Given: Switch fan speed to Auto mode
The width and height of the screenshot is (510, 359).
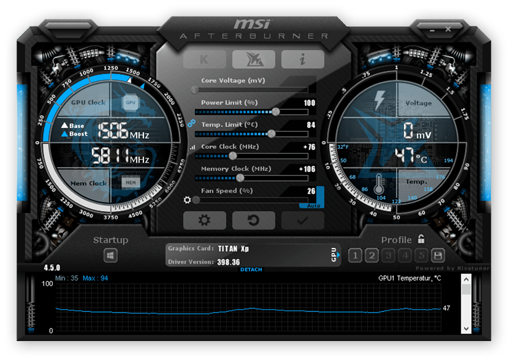Looking at the screenshot, I should click(313, 205).
